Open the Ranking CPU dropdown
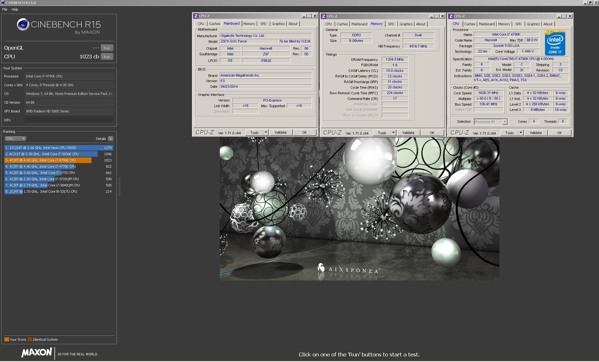The image size is (599, 362). click(15, 139)
